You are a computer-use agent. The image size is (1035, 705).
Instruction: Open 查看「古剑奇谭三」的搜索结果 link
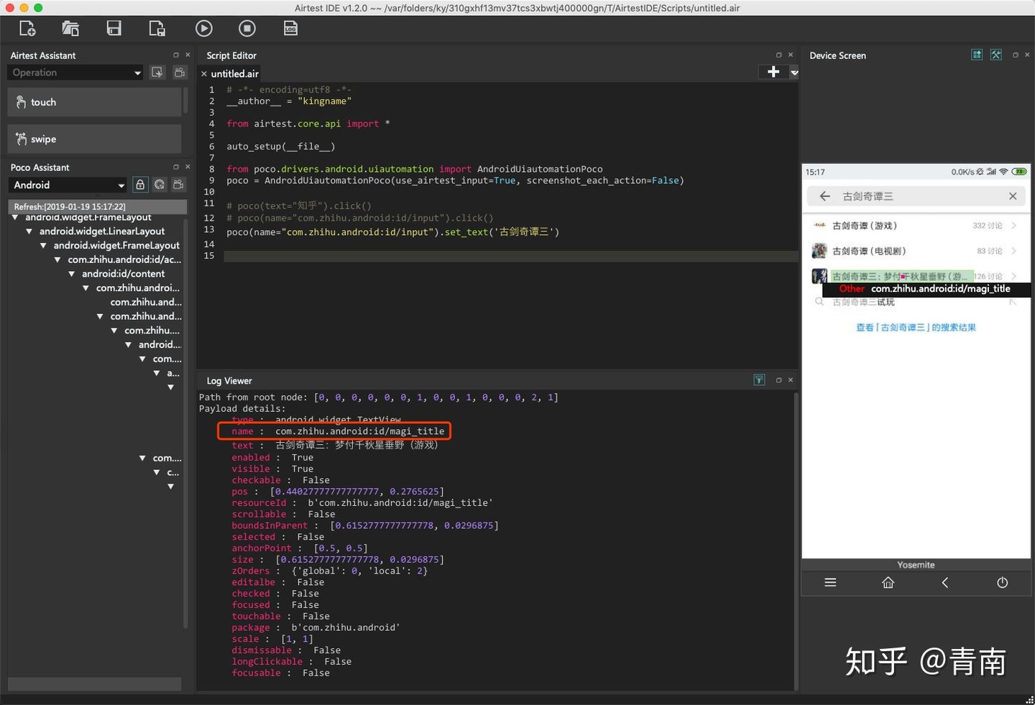tap(916, 327)
